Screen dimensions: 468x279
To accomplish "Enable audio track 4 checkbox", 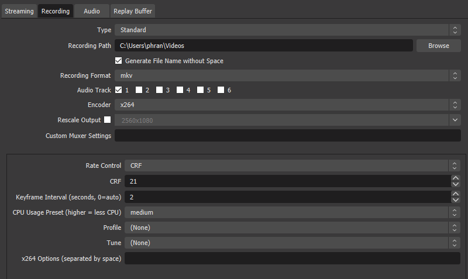I will [180, 90].
